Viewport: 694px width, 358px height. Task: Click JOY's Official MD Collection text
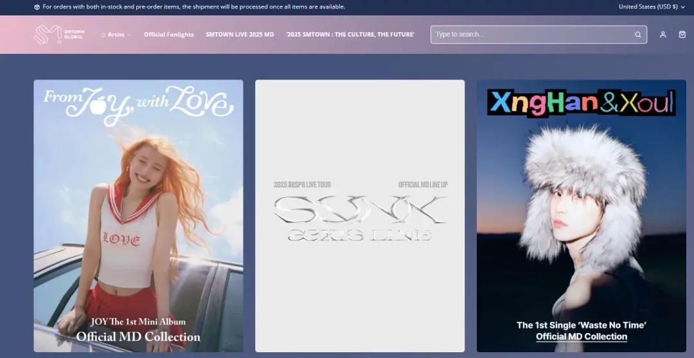click(x=138, y=337)
